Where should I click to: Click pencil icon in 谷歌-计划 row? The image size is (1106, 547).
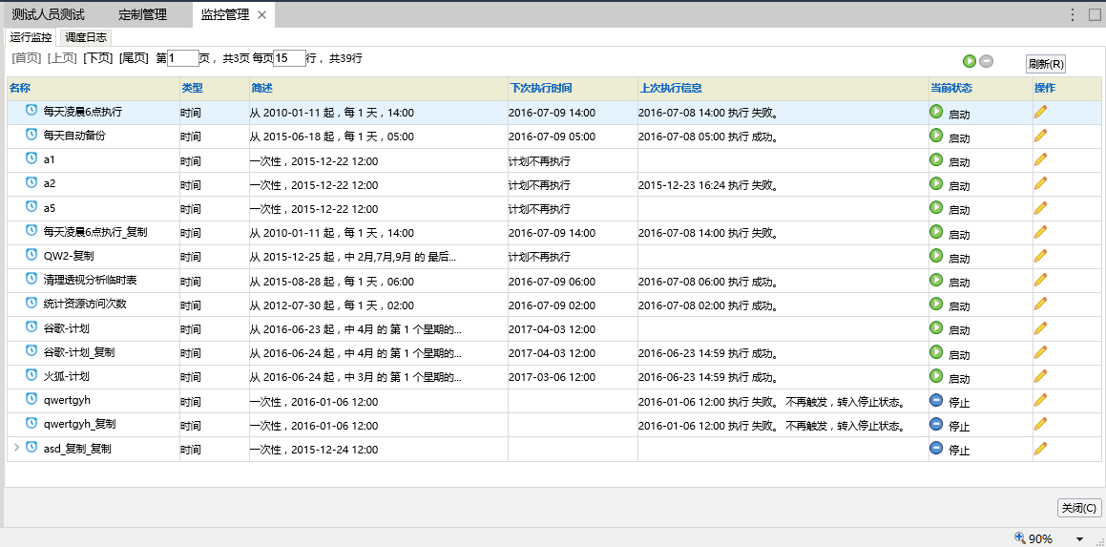click(x=1040, y=327)
